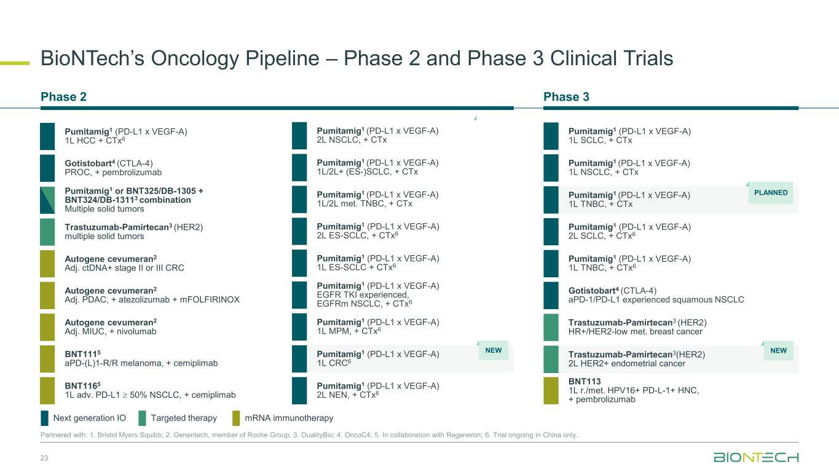Click the mRNA immunotherapy legend swatch

(236, 419)
